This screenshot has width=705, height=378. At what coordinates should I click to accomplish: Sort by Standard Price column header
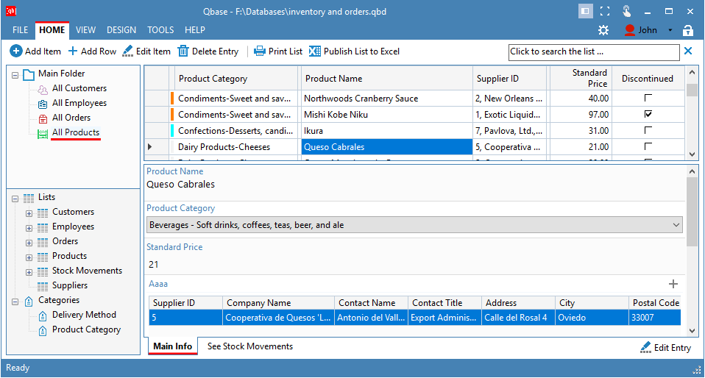point(580,79)
